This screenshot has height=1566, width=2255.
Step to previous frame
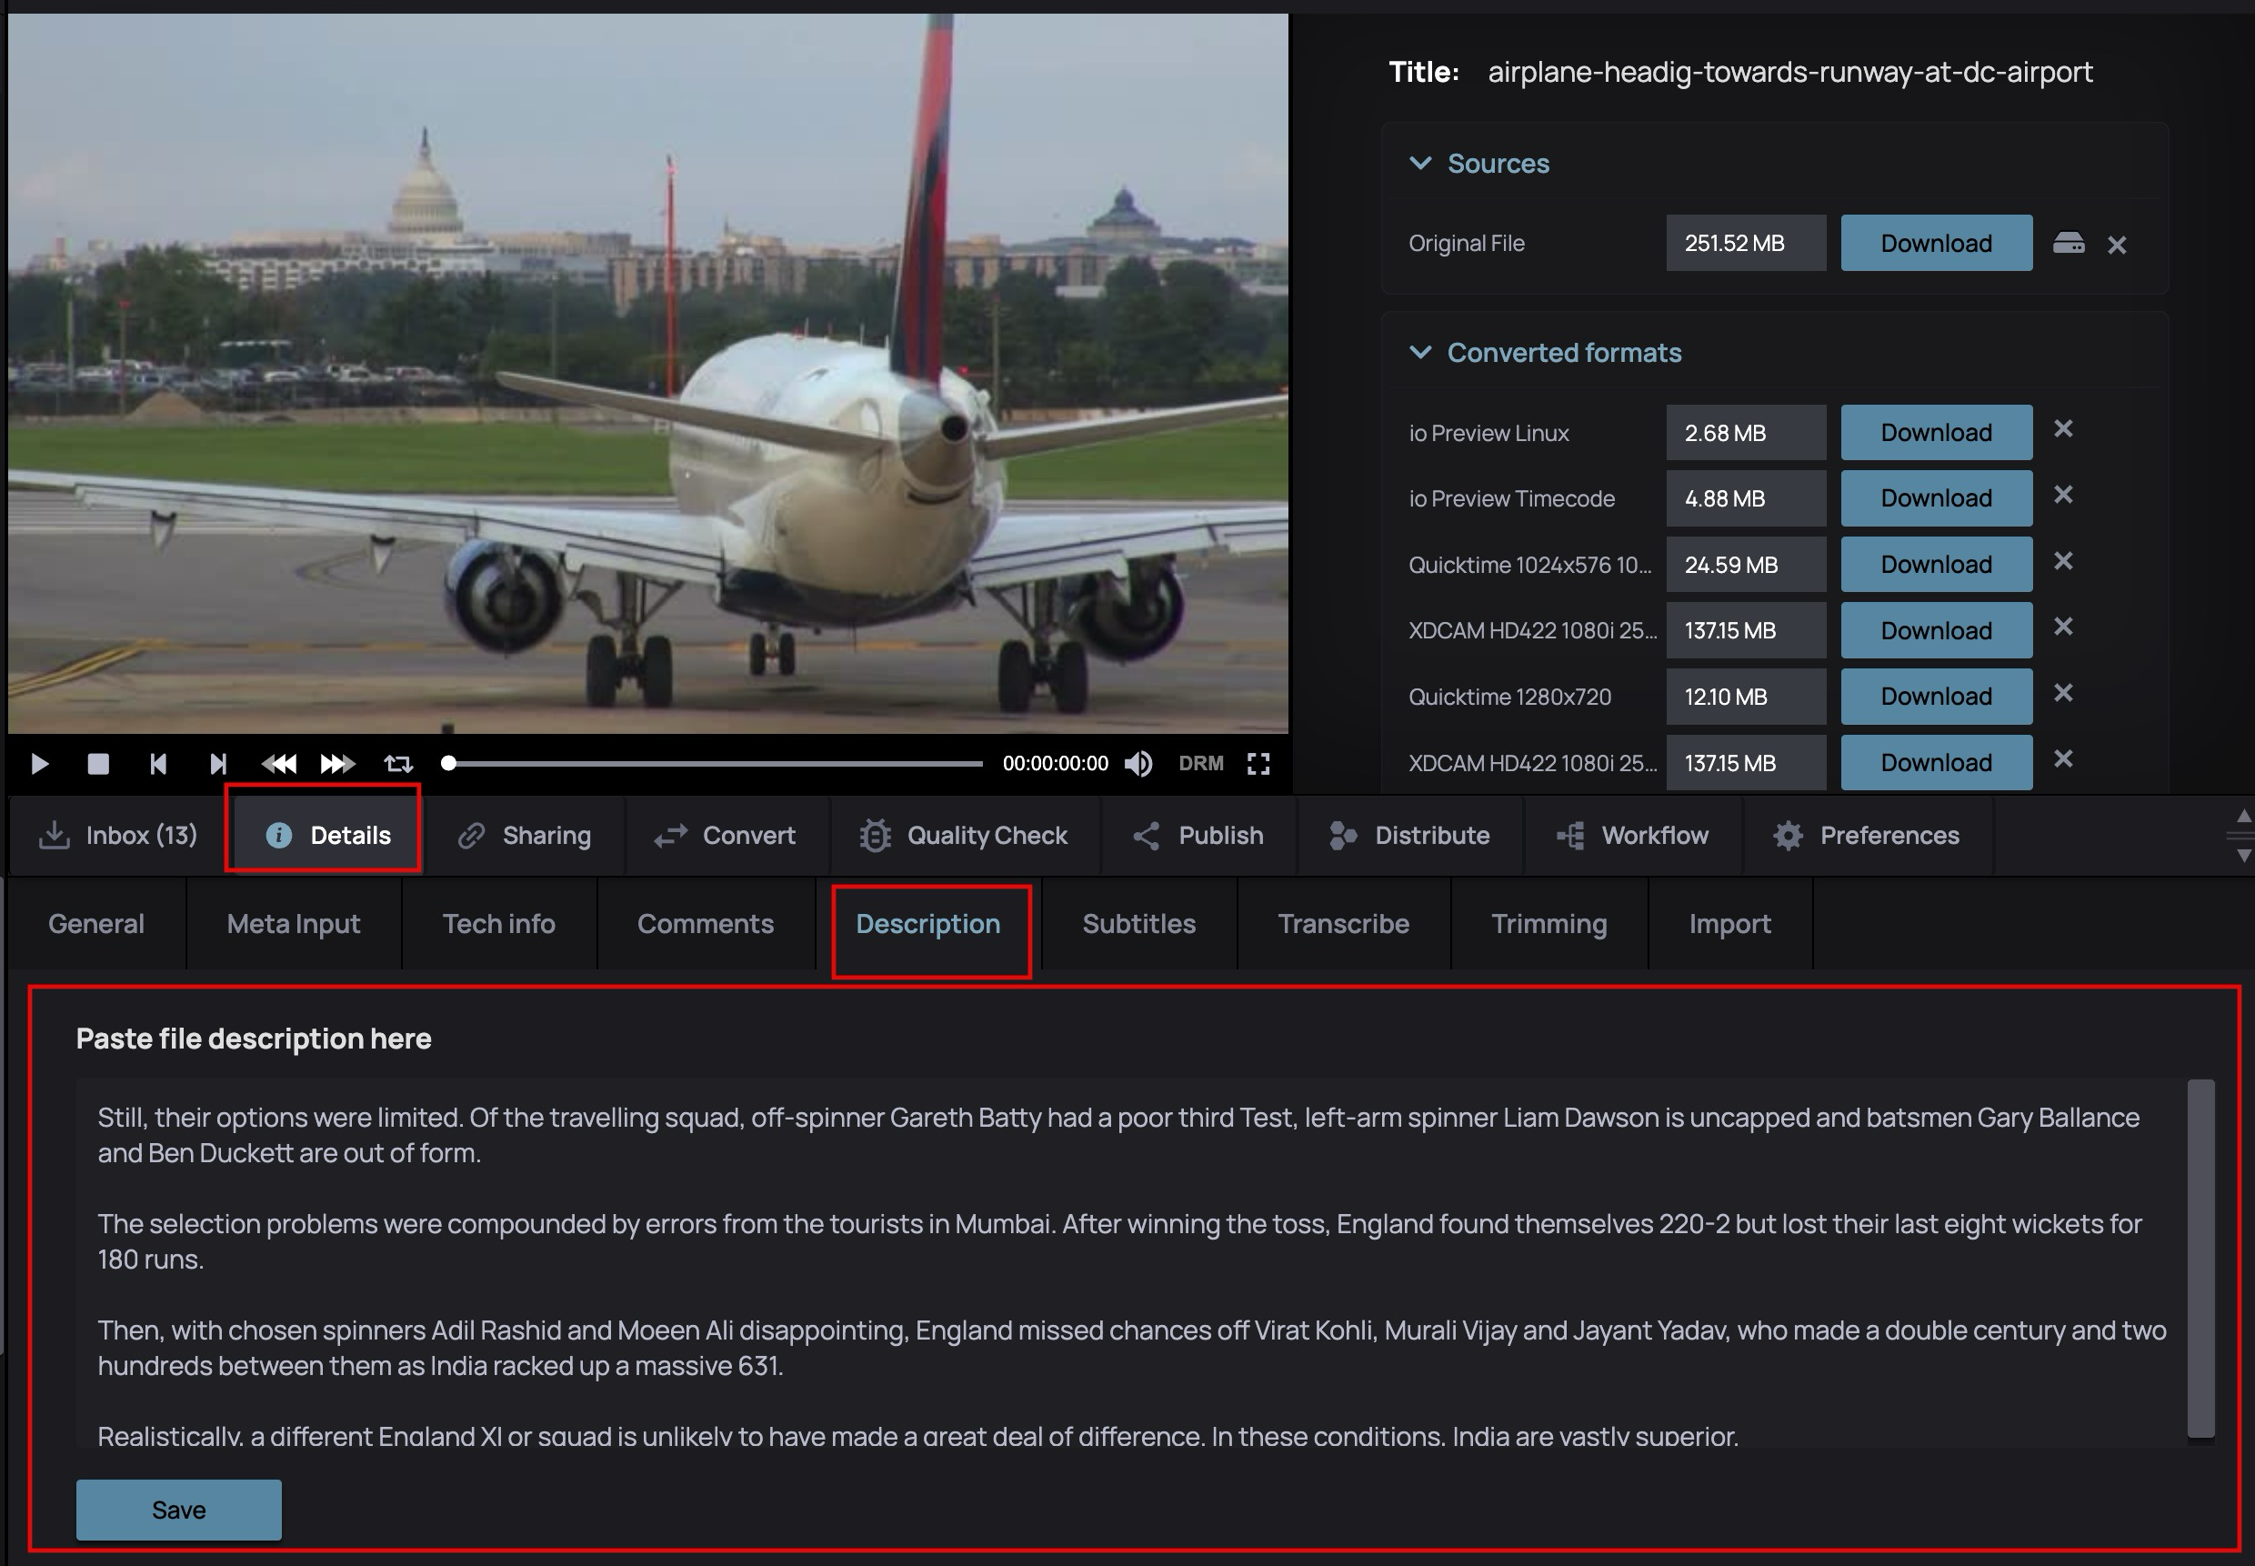158,763
